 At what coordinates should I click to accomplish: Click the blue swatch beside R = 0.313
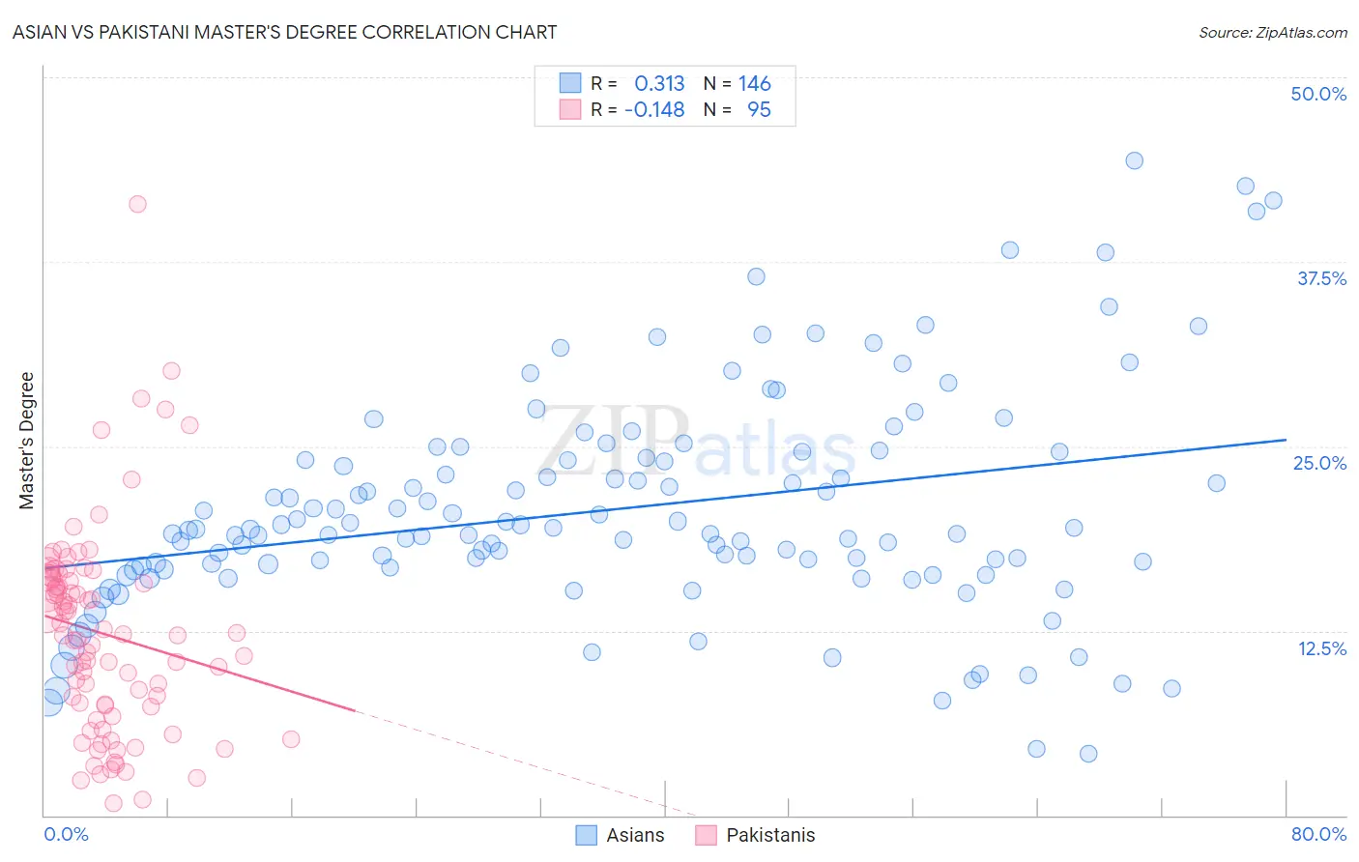coord(570,83)
